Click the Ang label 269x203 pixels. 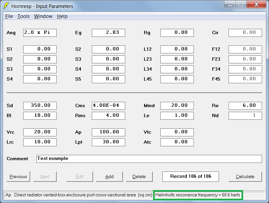(x=11, y=33)
